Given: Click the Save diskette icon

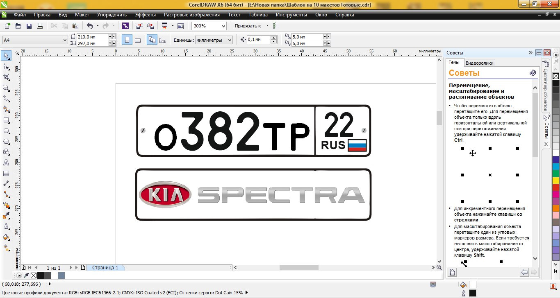Looking at the screenshot, I should coord(29,26).
